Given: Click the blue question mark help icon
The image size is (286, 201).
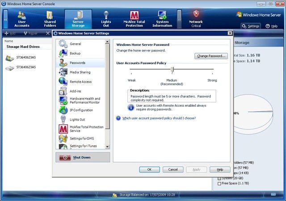Looking at the screenshot, I should click(118, 118).
